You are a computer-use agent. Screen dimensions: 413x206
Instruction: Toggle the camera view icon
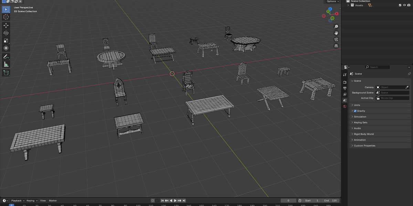336,39
